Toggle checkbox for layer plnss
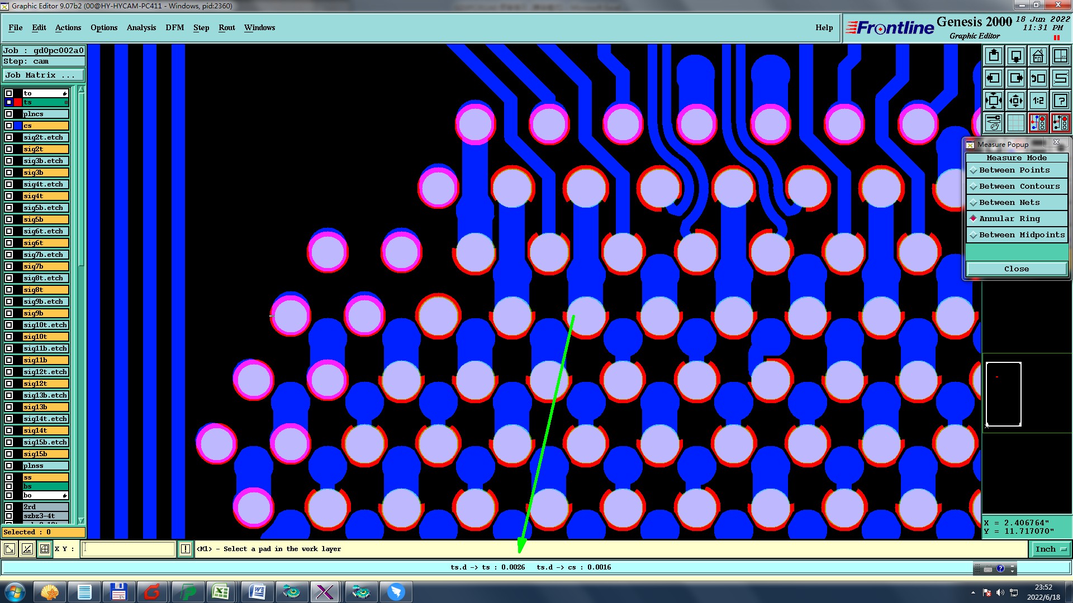 pyautogui.click(x=9, y=466)
